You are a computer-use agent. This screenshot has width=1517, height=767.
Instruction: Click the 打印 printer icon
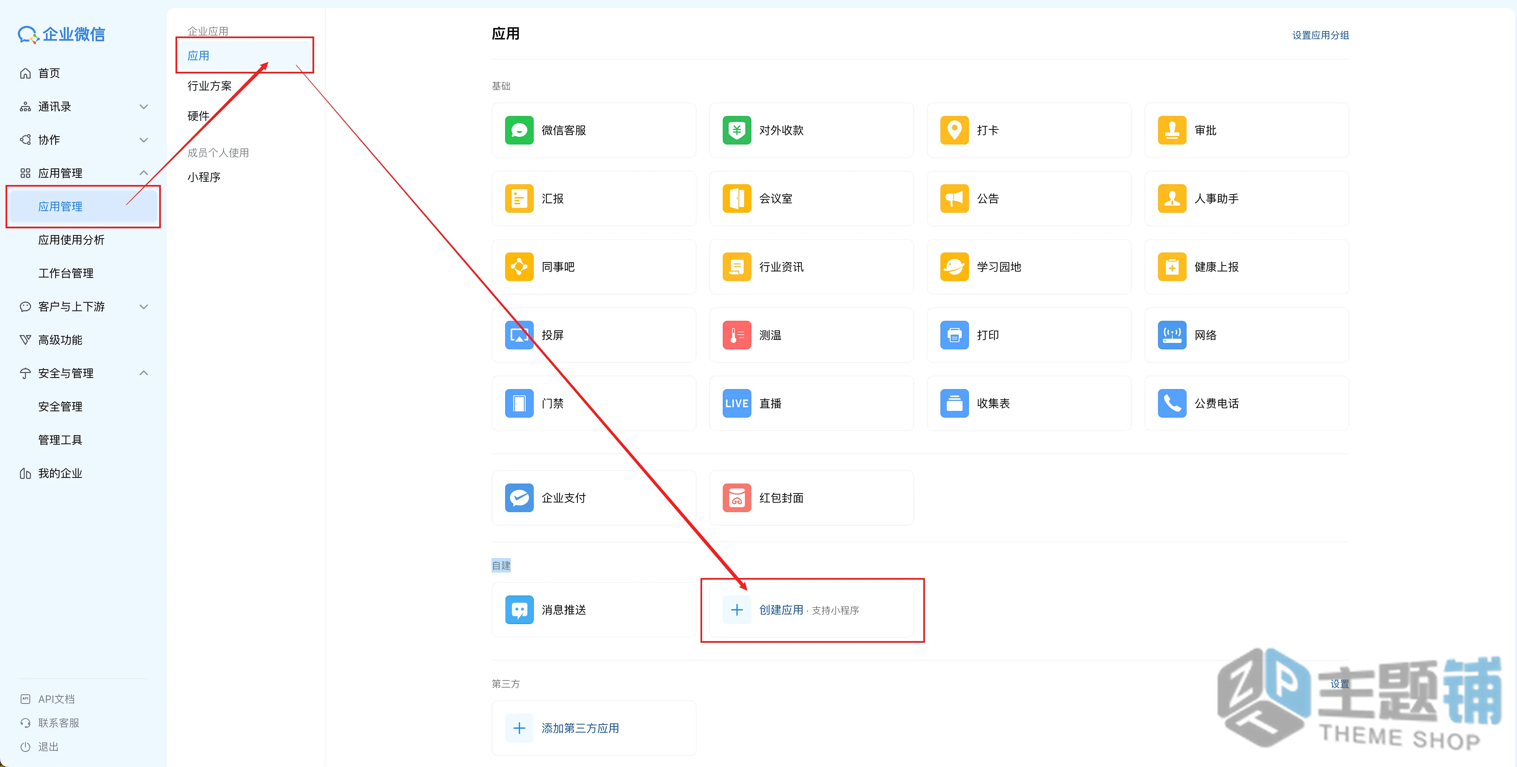[x=954, y=335]
